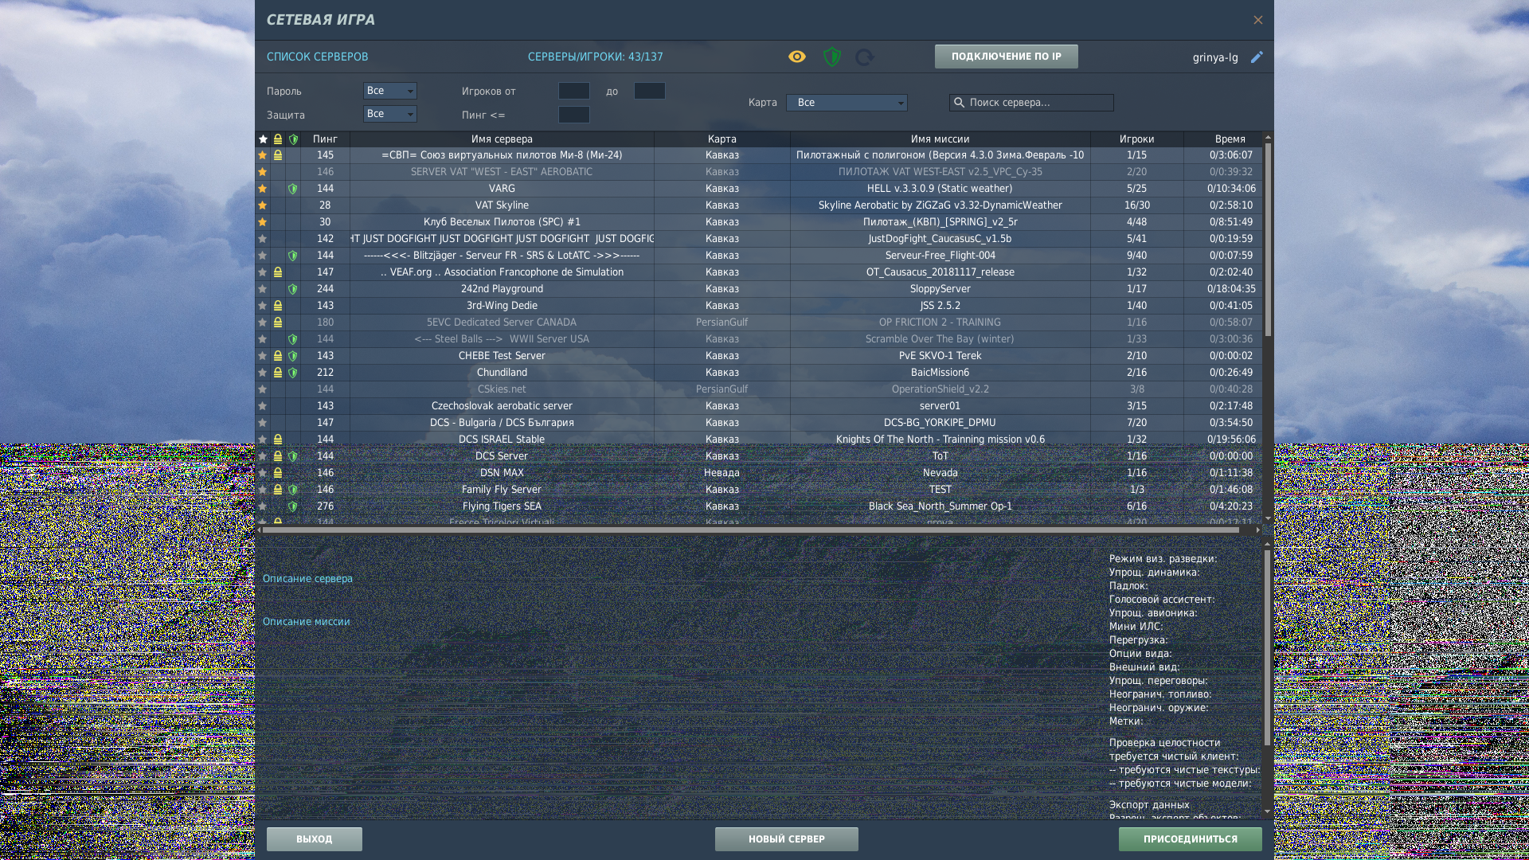Sort by the favorites star column header
Image resolution: width=1529 pixels, height=860 pixels.
263,139
